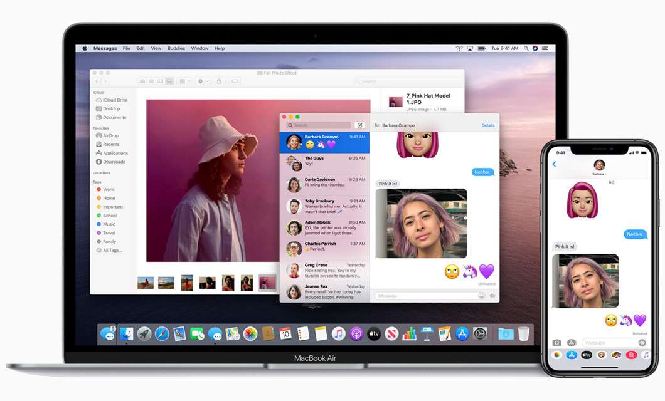The image size is (665, 401).
Task: Open the action gear icon in Finder
Action: [201, 81]
